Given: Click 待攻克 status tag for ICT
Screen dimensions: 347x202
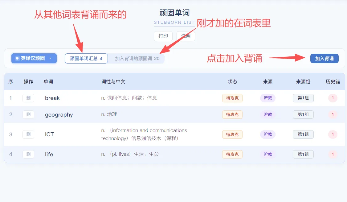Looking at the screenshot, I should point(232,134).
